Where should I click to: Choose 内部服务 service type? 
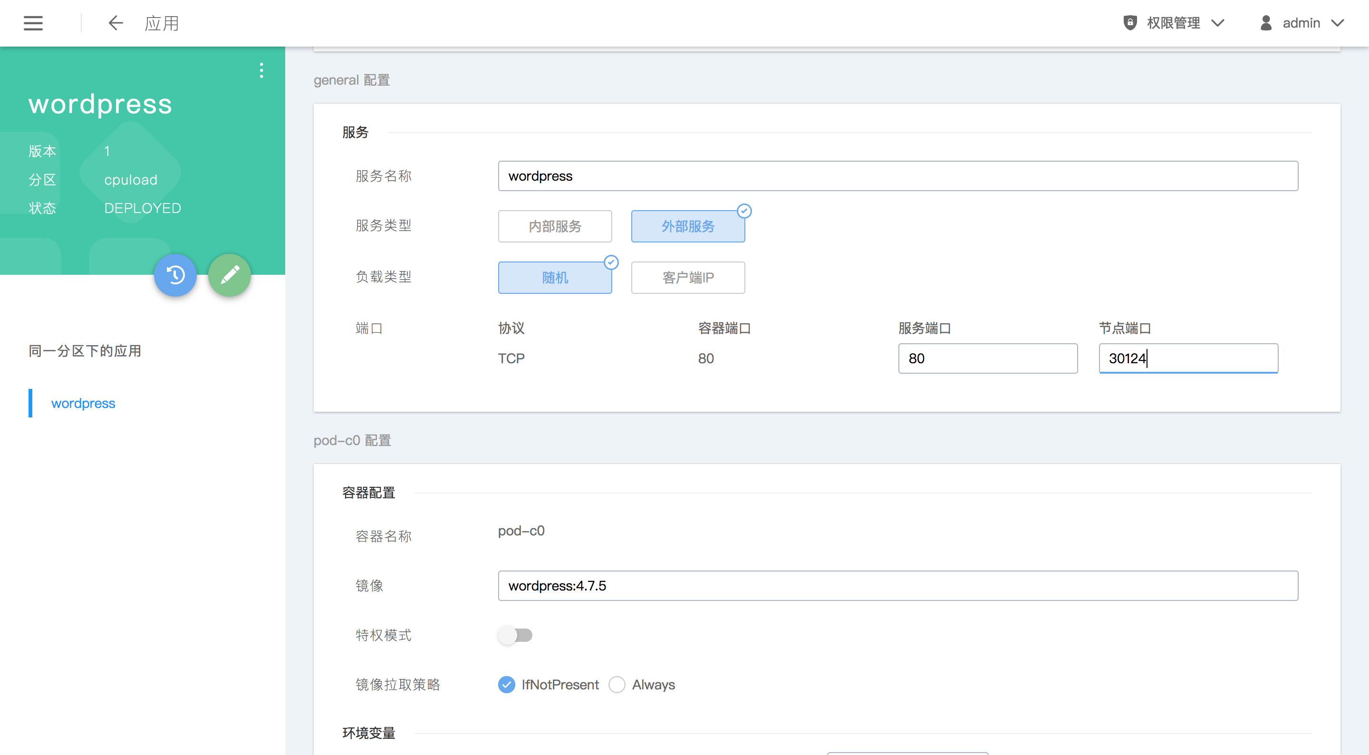pyautogui.click(x=555, y=226)
